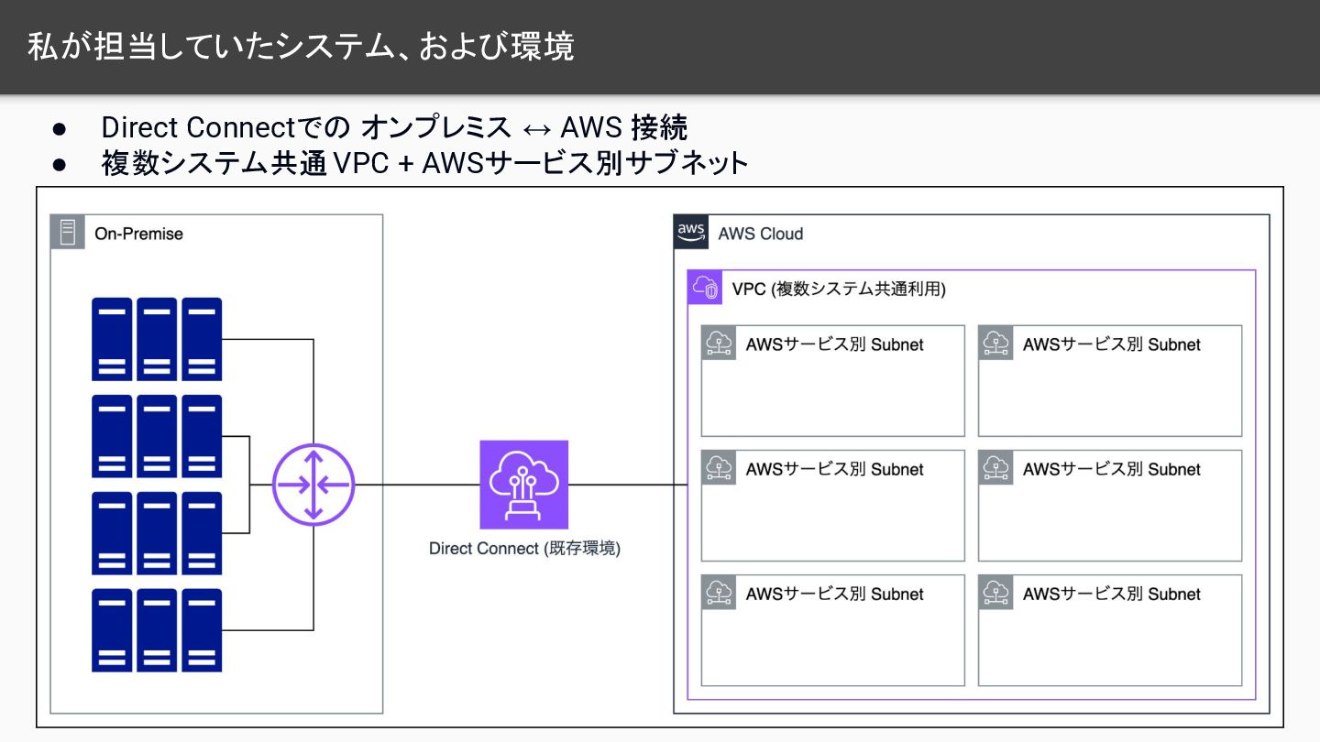Select the purple router circle icon
The width and height of the screenshot is (1320, 742).
(313, 485)
